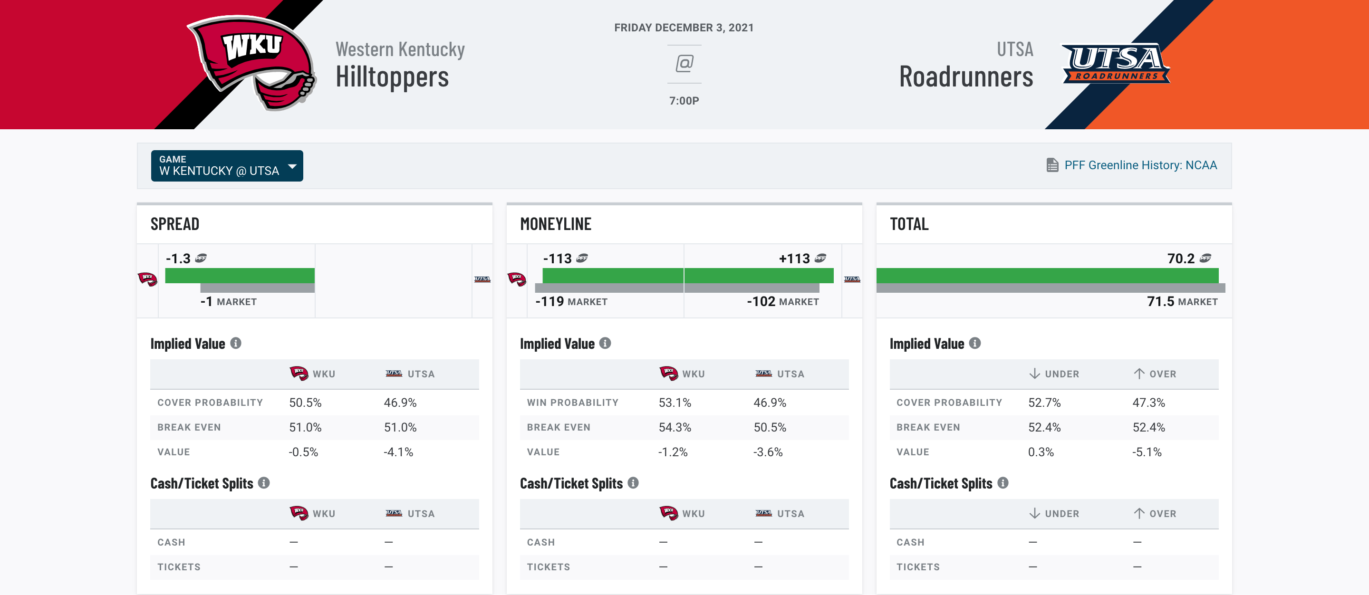Image resolution: width=1369 pixels, height=595 pixels.
Task: Click WKU logo in Moneyline Implied Value header
Action: click(x=668, y=374)
